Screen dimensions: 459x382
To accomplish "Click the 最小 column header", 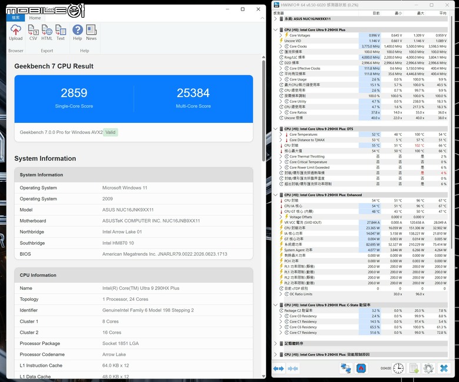I will click(398, 13).
